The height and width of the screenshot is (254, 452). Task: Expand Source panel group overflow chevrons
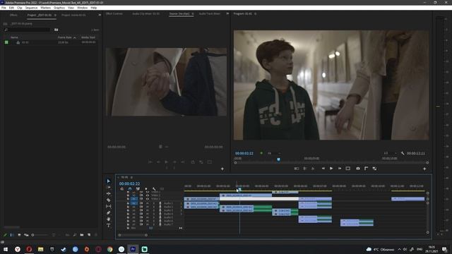(227, 13)
